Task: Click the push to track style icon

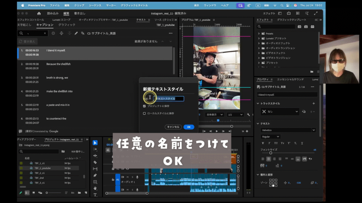Action: tap(304, 112)
